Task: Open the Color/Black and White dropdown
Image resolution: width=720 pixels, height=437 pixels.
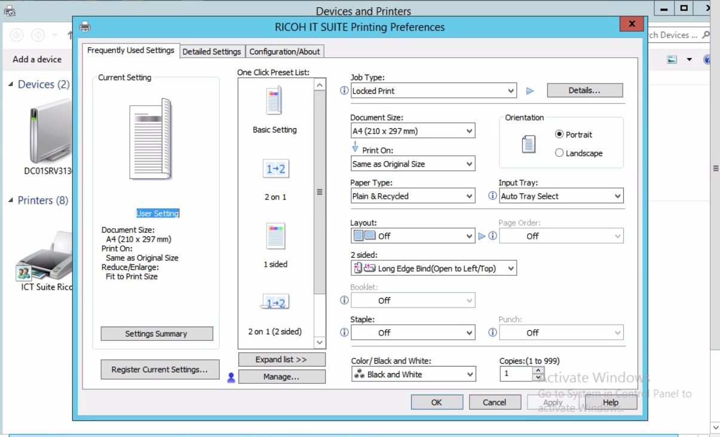Action: point(413,374)
